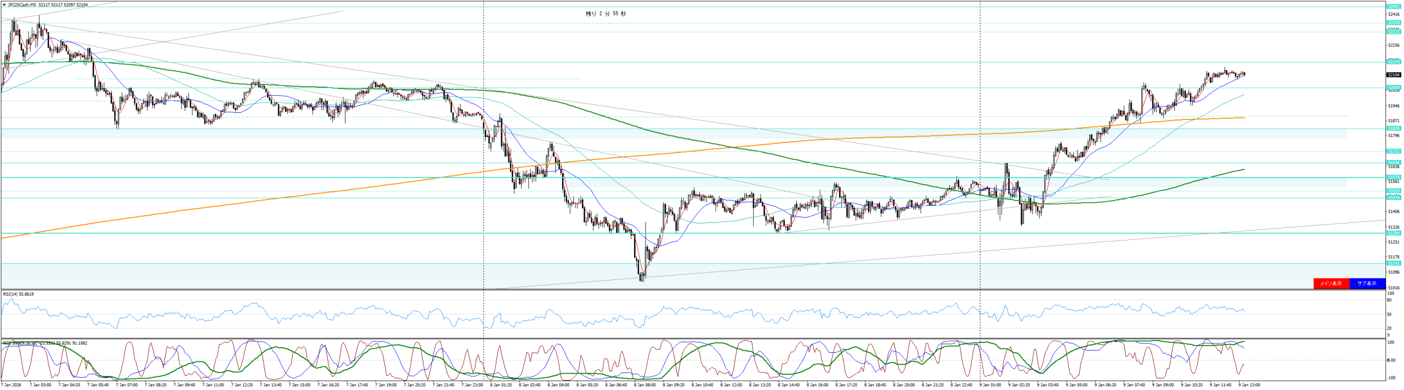1404x390 pixels.
Task: Select the 52452 price level label
Action: (x=1394, y=7)
